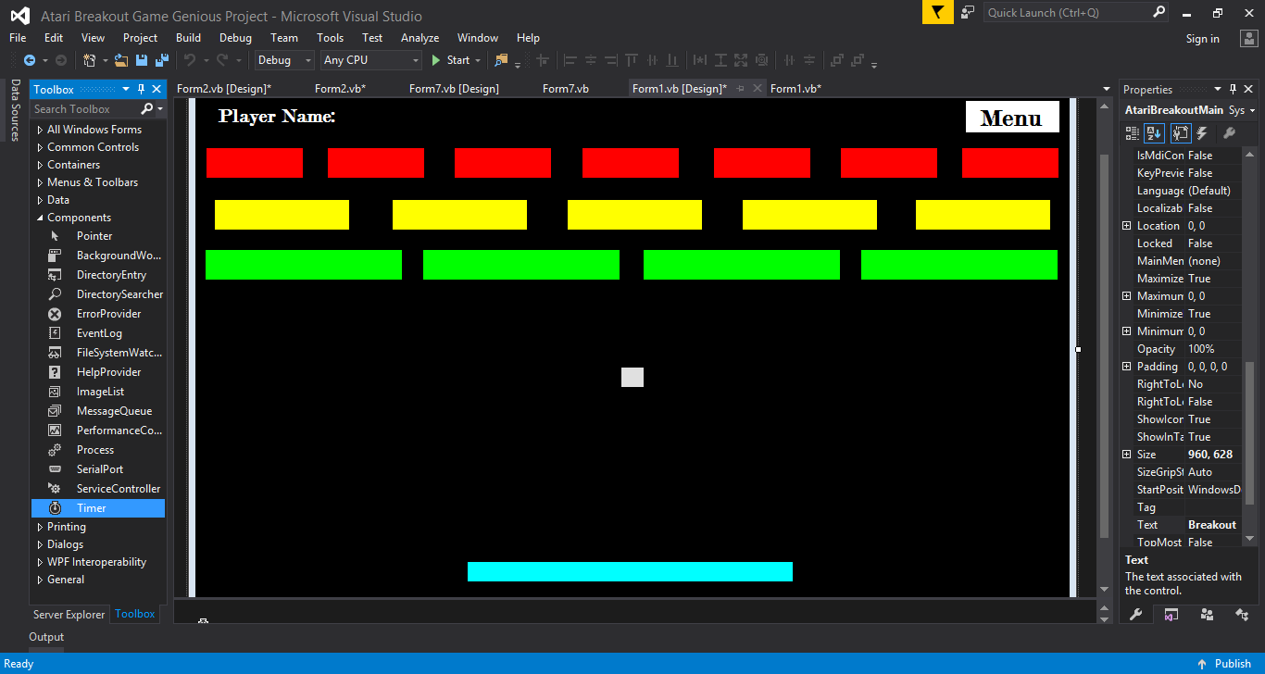1265x674 pixels.
Task: Select the Player Name label on the form
Action: pos(277,117)
